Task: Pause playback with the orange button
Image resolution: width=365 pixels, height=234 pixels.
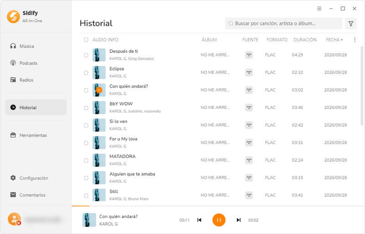Action: click(219, 220)
